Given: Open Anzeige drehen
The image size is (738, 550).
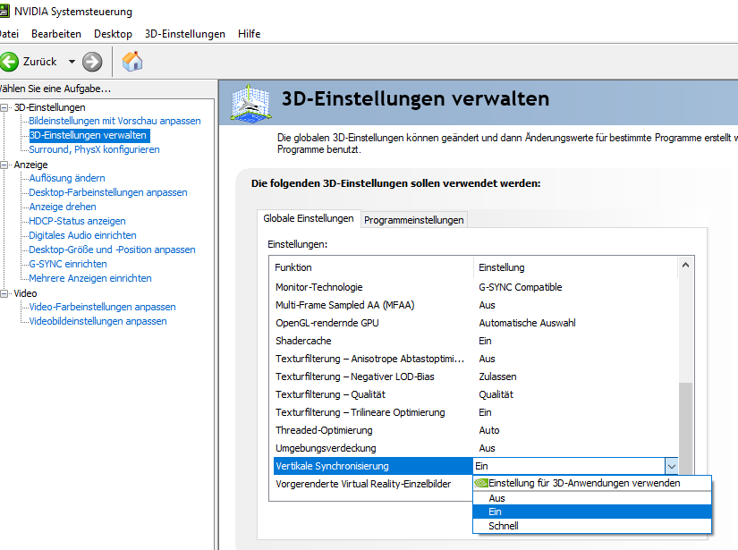Looking at the screenshot, I should [x=62, y=207].
